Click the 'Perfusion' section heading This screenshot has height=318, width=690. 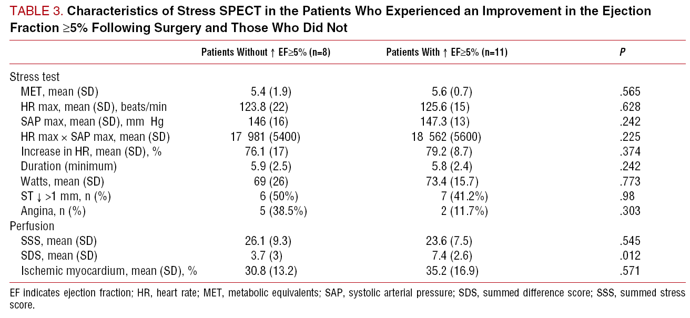tap(33, 227)
